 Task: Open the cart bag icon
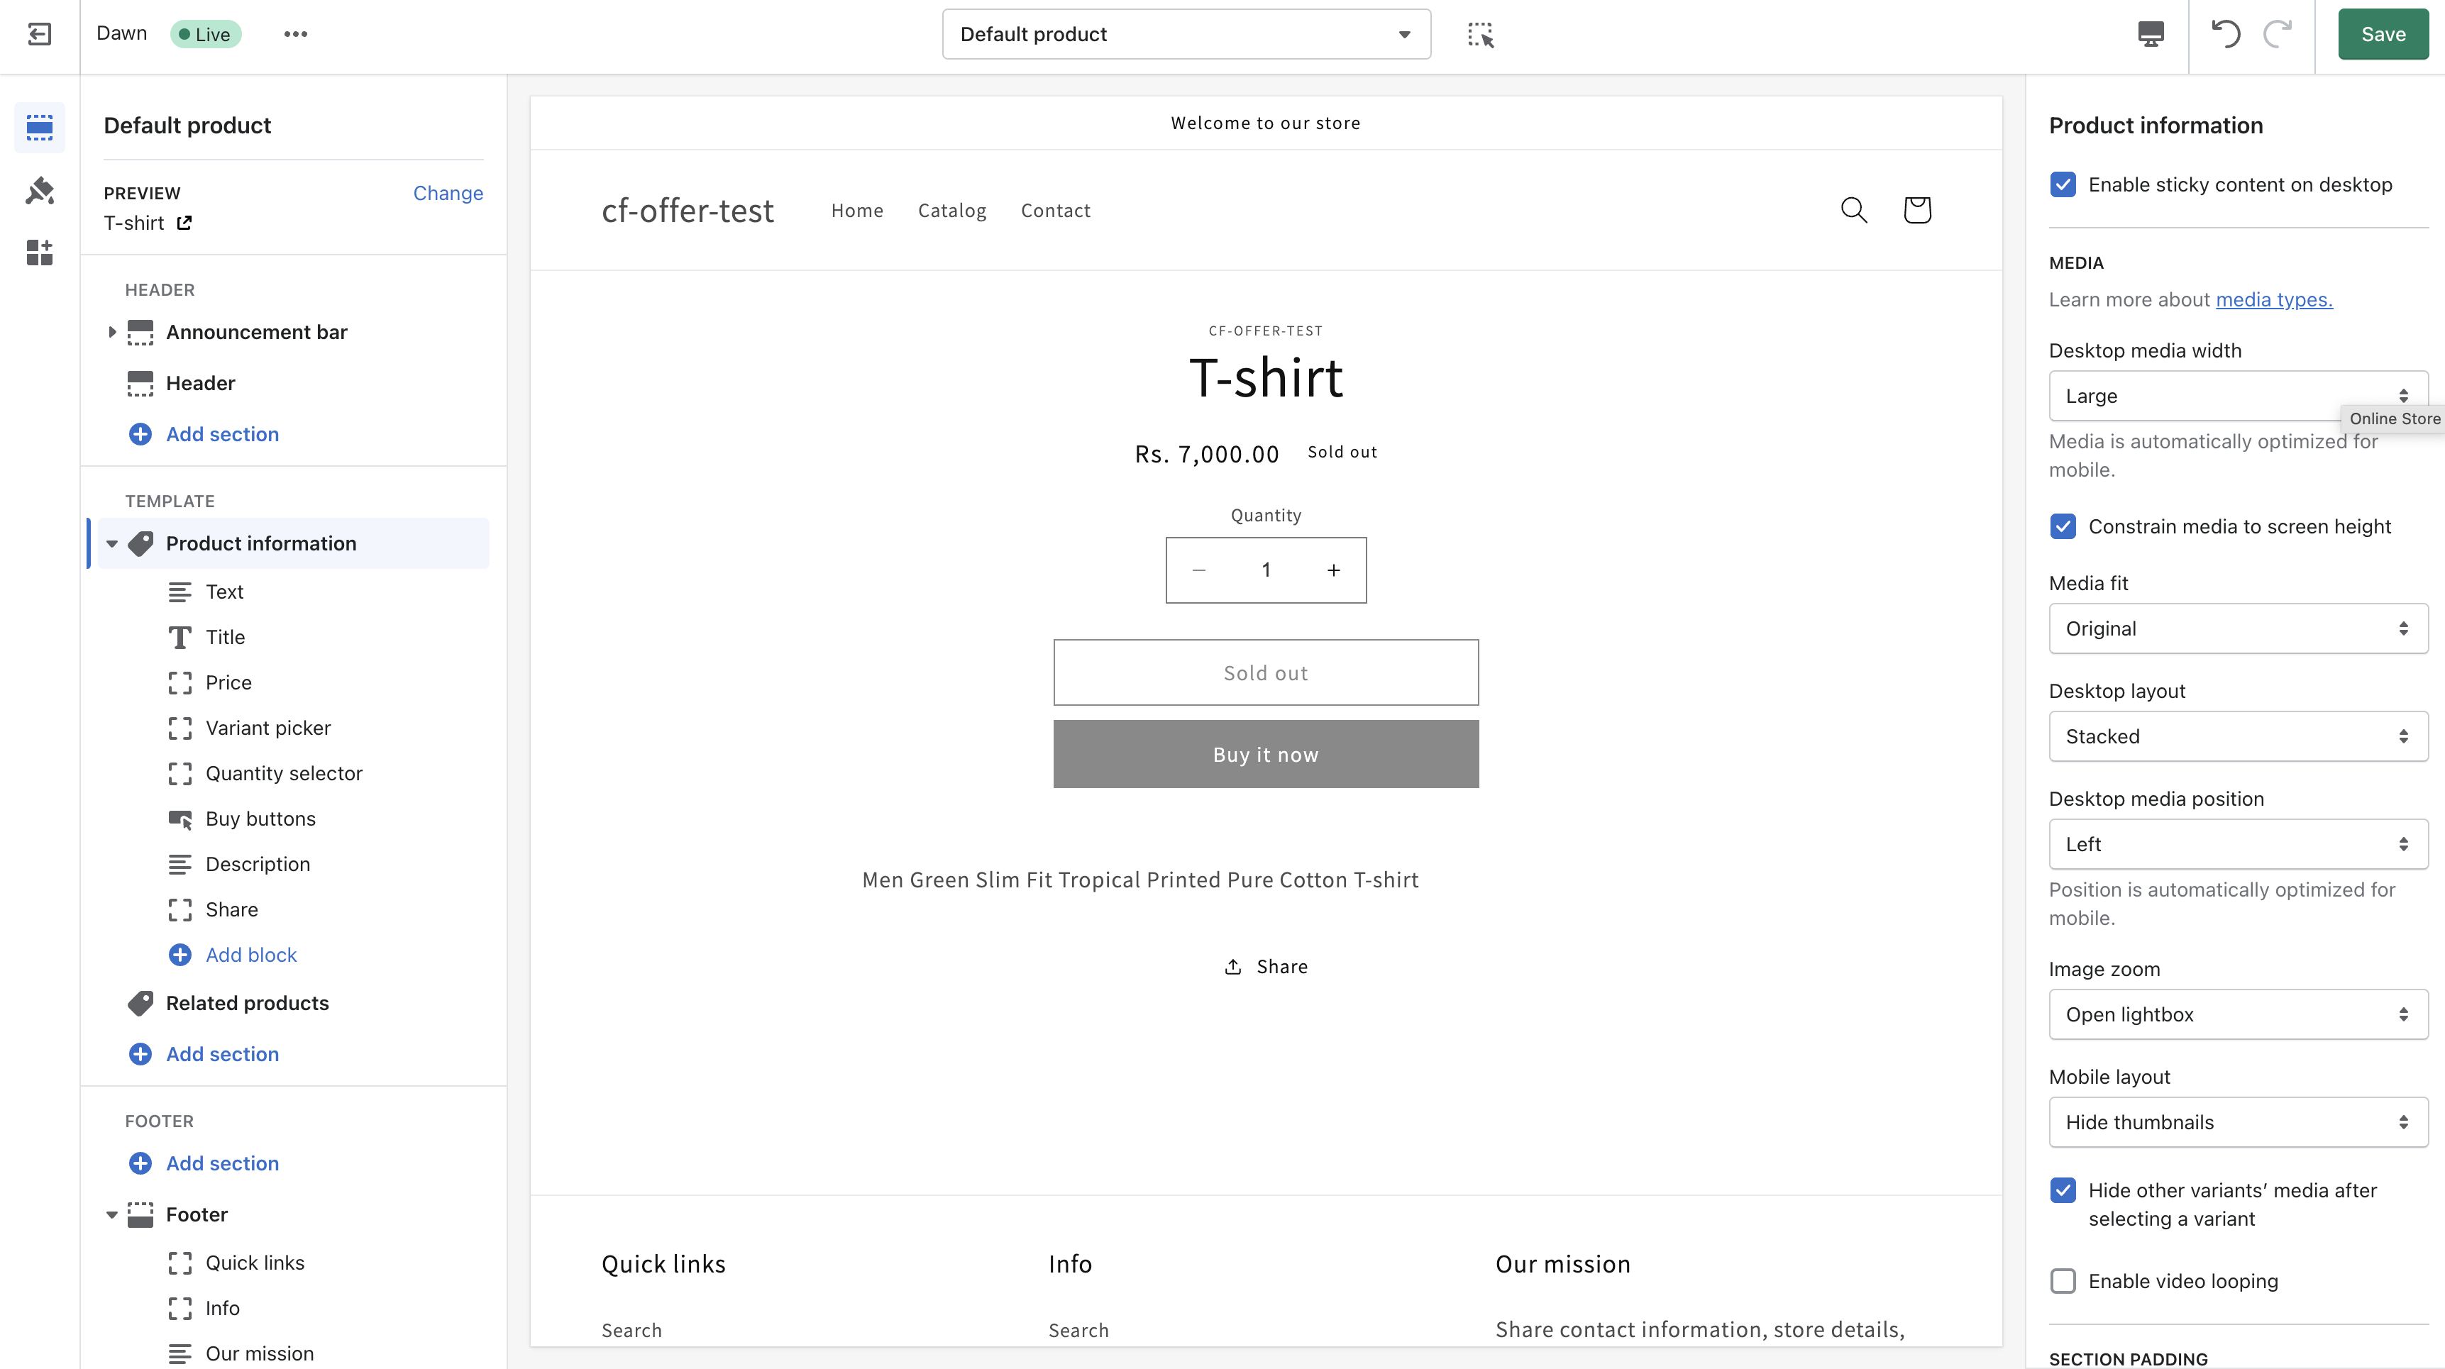point(1916,210)
